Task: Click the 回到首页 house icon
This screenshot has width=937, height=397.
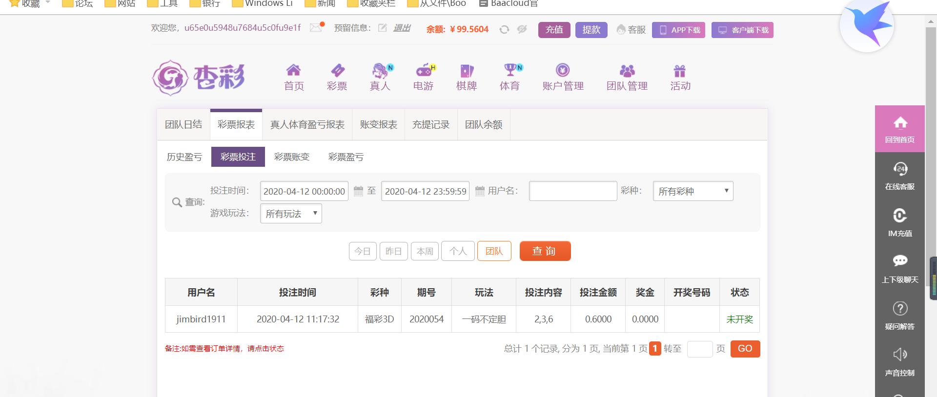Action: [899, 123]
